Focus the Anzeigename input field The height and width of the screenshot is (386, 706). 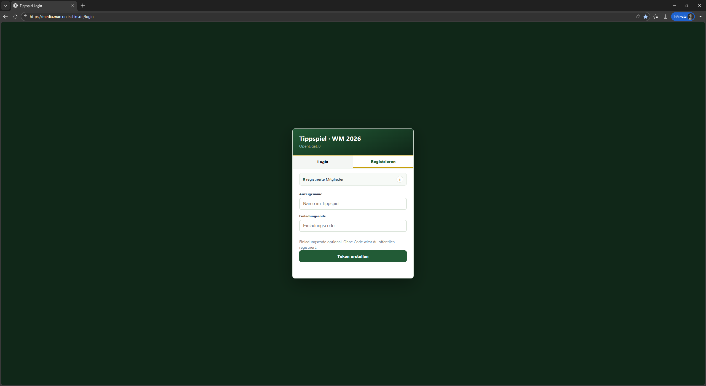353,204
